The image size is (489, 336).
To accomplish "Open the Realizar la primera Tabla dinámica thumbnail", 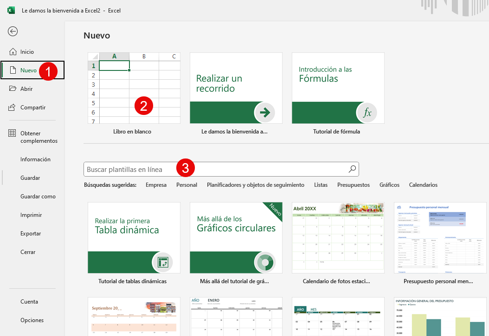I will [134, 238].
